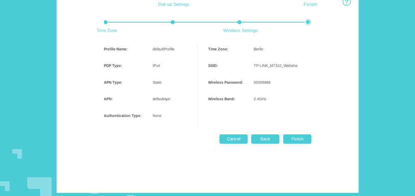
Task: Click the defaultProfile profile name value
Action: click(163, 49)
